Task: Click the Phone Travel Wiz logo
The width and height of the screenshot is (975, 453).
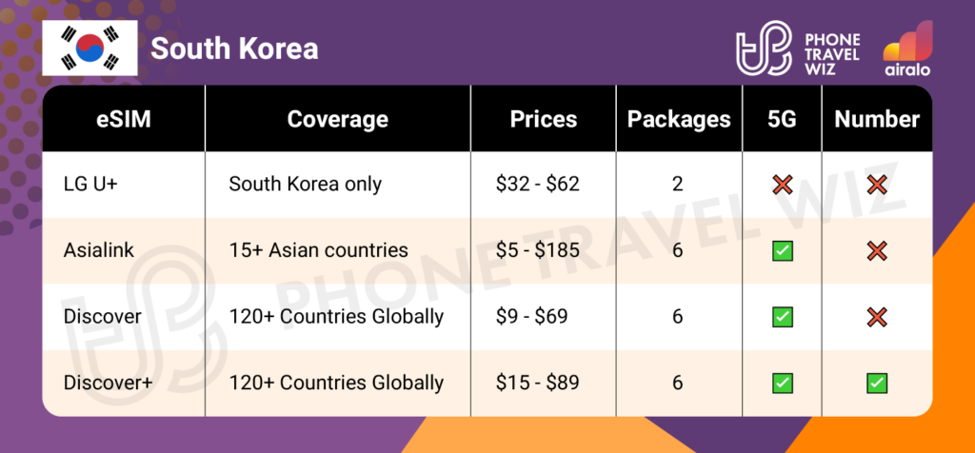Action: pos(798,51)
